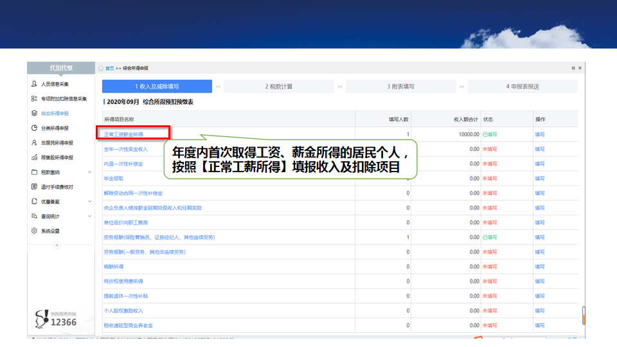617x347 pixels.
Task: Open the 提前退休一次性补贴 income item
Action: pos(126,296)
